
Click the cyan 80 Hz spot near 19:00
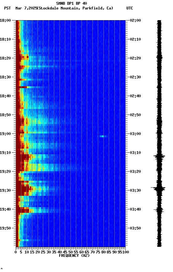click(x=102, y=136)
